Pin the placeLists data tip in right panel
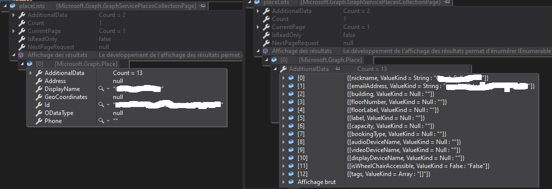552x189 pixels. click(x=447, y=2)
